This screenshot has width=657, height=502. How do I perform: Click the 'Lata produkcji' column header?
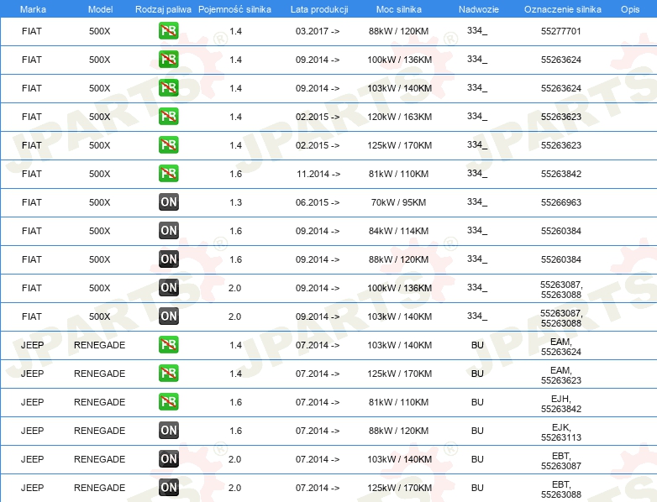point(318,8)
